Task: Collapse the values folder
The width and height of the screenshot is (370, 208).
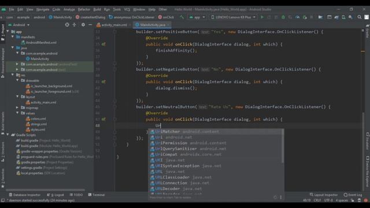Action: pos(17,113)
